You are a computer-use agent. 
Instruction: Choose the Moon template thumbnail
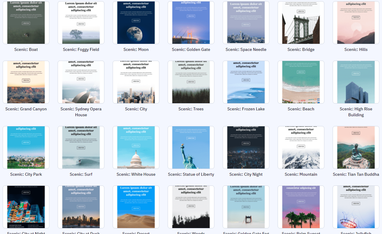coord(136,23)
